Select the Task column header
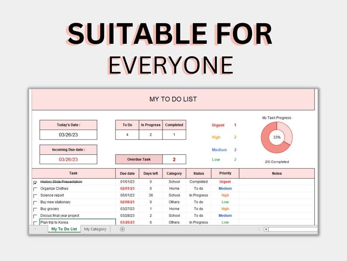This screenshot has width=347, height=261. 74,173
